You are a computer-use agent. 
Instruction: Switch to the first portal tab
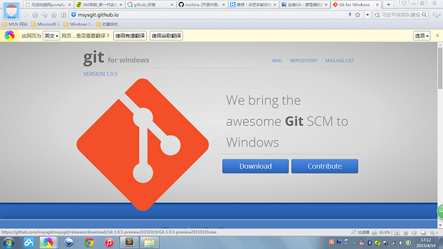point(48,4)
